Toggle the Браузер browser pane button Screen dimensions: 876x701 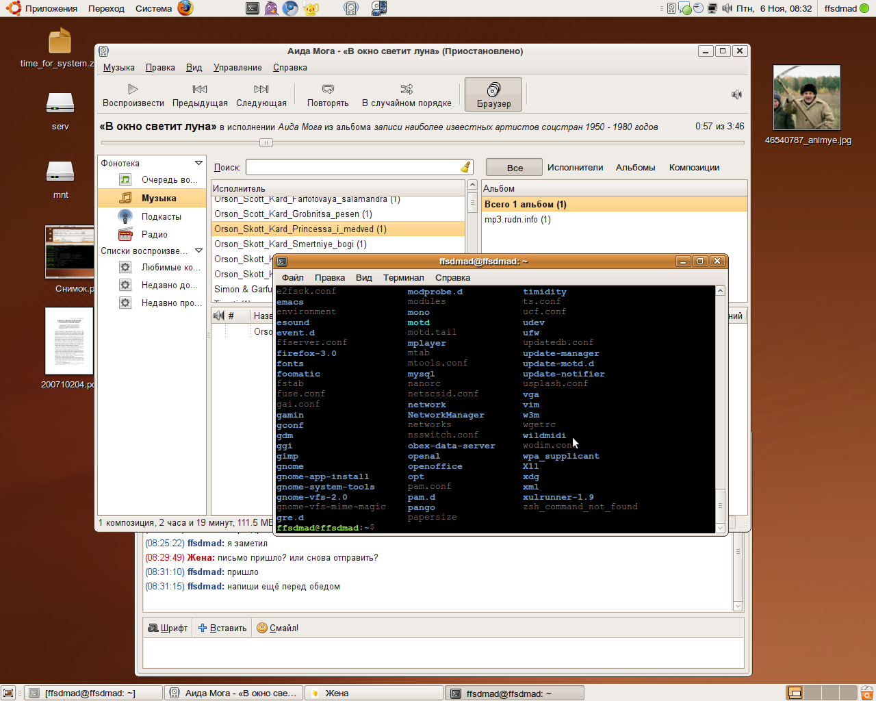[x=493, y=94]
